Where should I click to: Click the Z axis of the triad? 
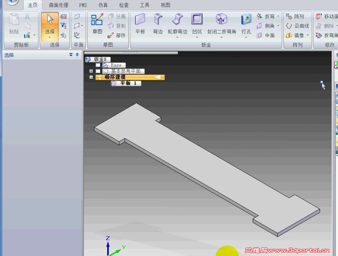pos(108,246)
